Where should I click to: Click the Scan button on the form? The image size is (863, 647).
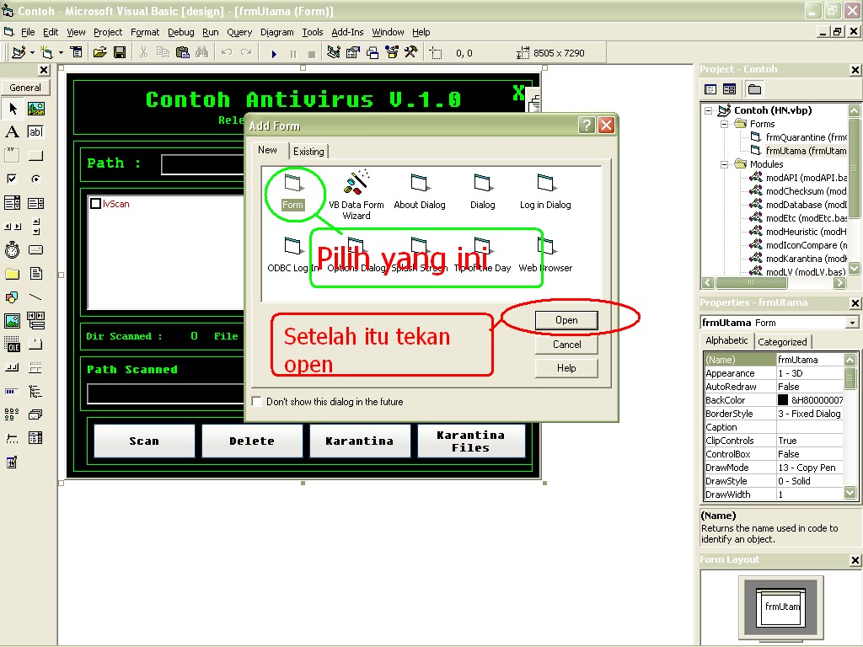[x=144, y=441]
